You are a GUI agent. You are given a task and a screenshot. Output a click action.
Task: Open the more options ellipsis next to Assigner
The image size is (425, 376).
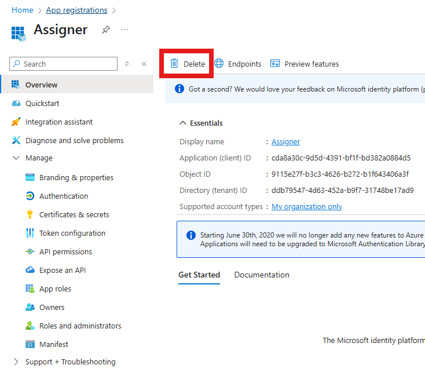tap(124, 30)
